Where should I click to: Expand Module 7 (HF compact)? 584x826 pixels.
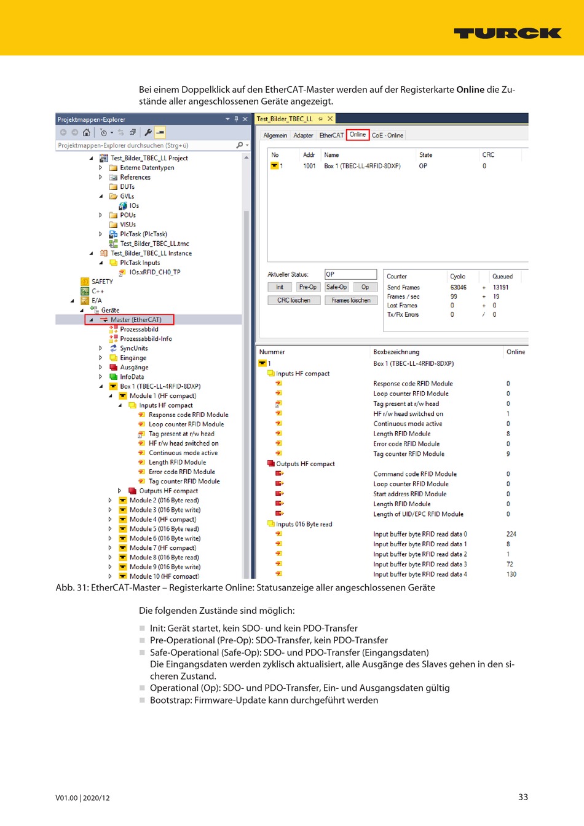coord(110,548)
